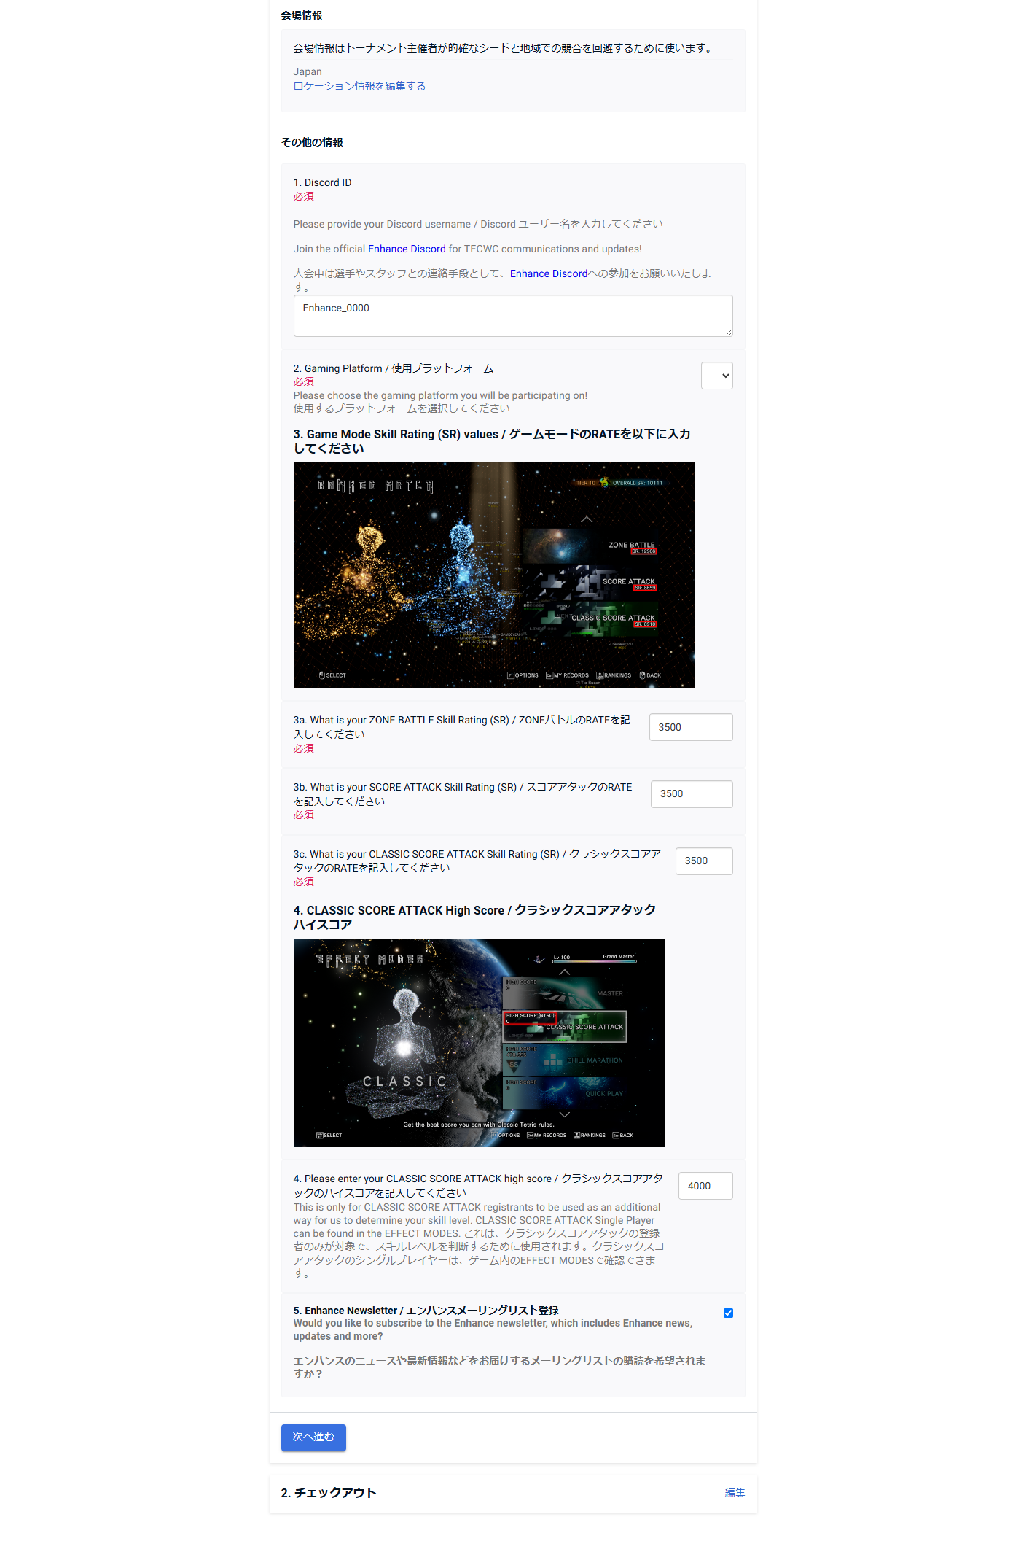Open Enhance Discord link in the English sentence

(x=406, y=249)
